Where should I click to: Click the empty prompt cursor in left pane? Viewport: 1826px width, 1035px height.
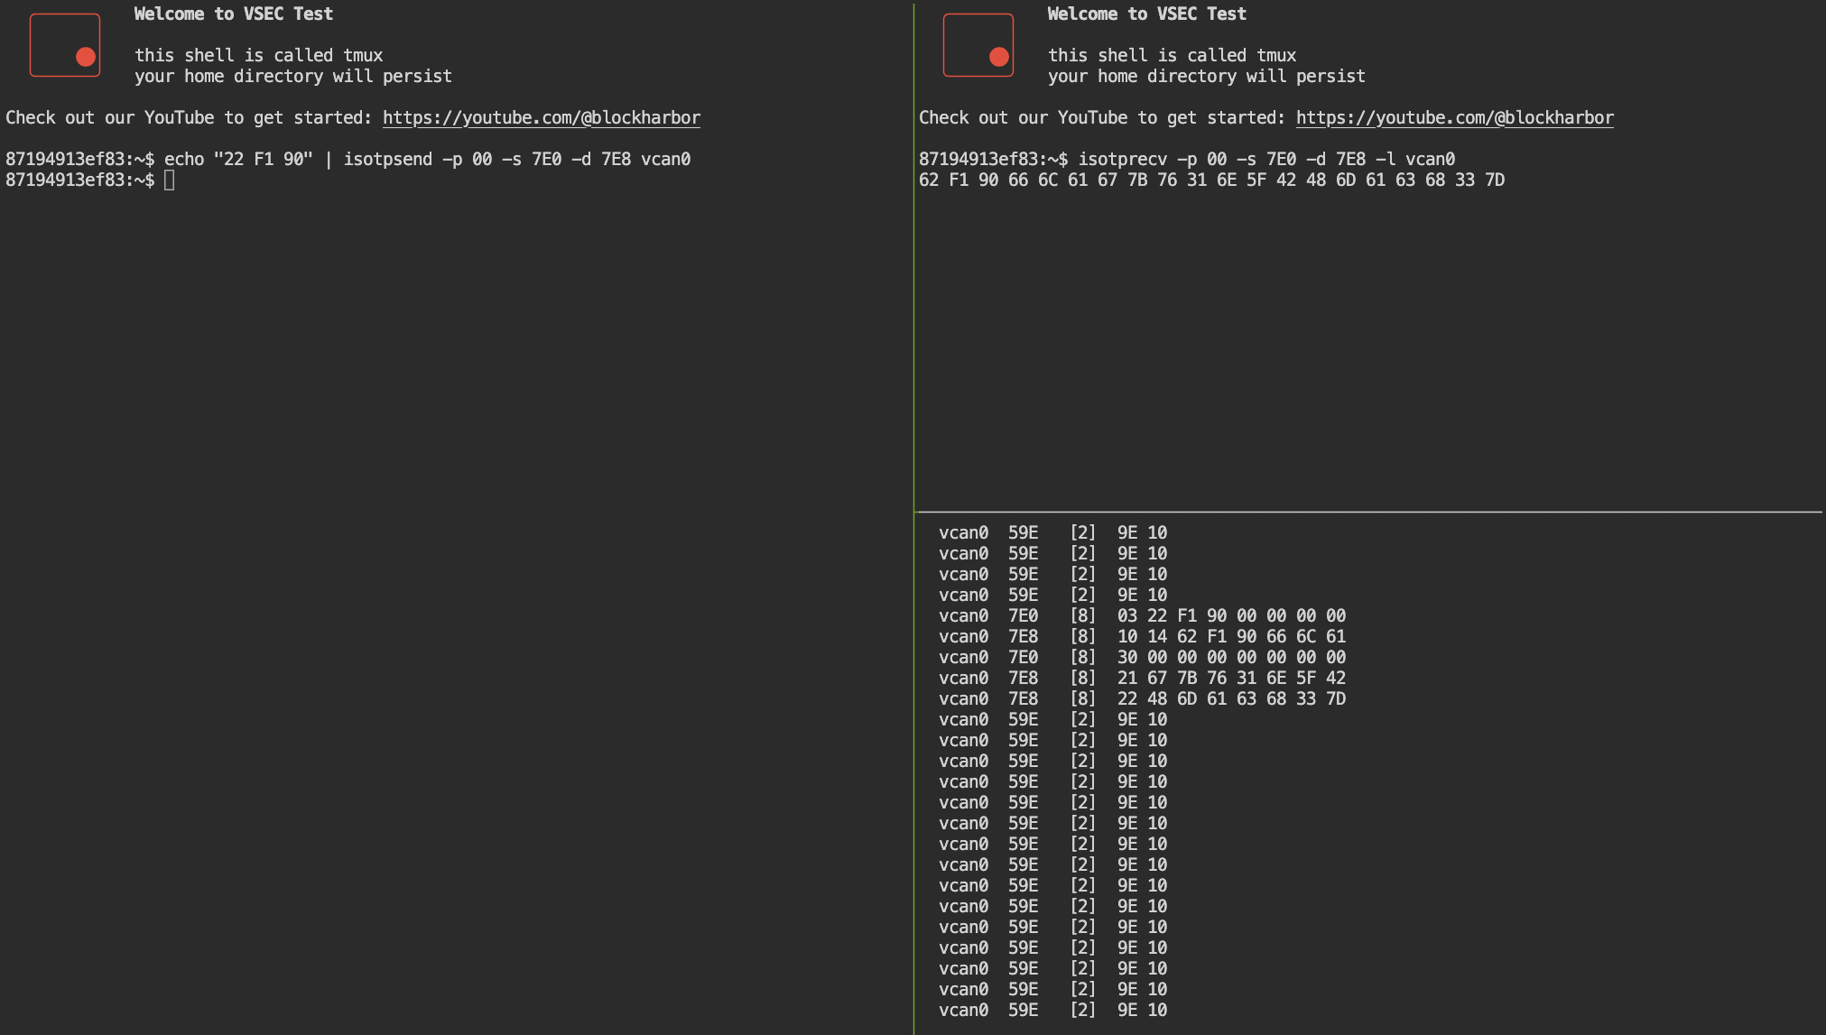(169, 180)
